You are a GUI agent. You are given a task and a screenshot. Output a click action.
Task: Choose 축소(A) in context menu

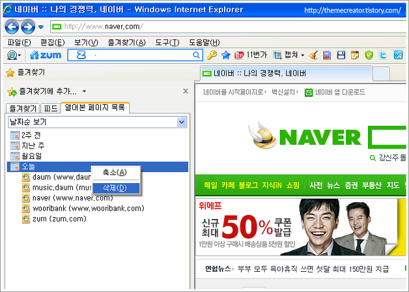(116, 173)
